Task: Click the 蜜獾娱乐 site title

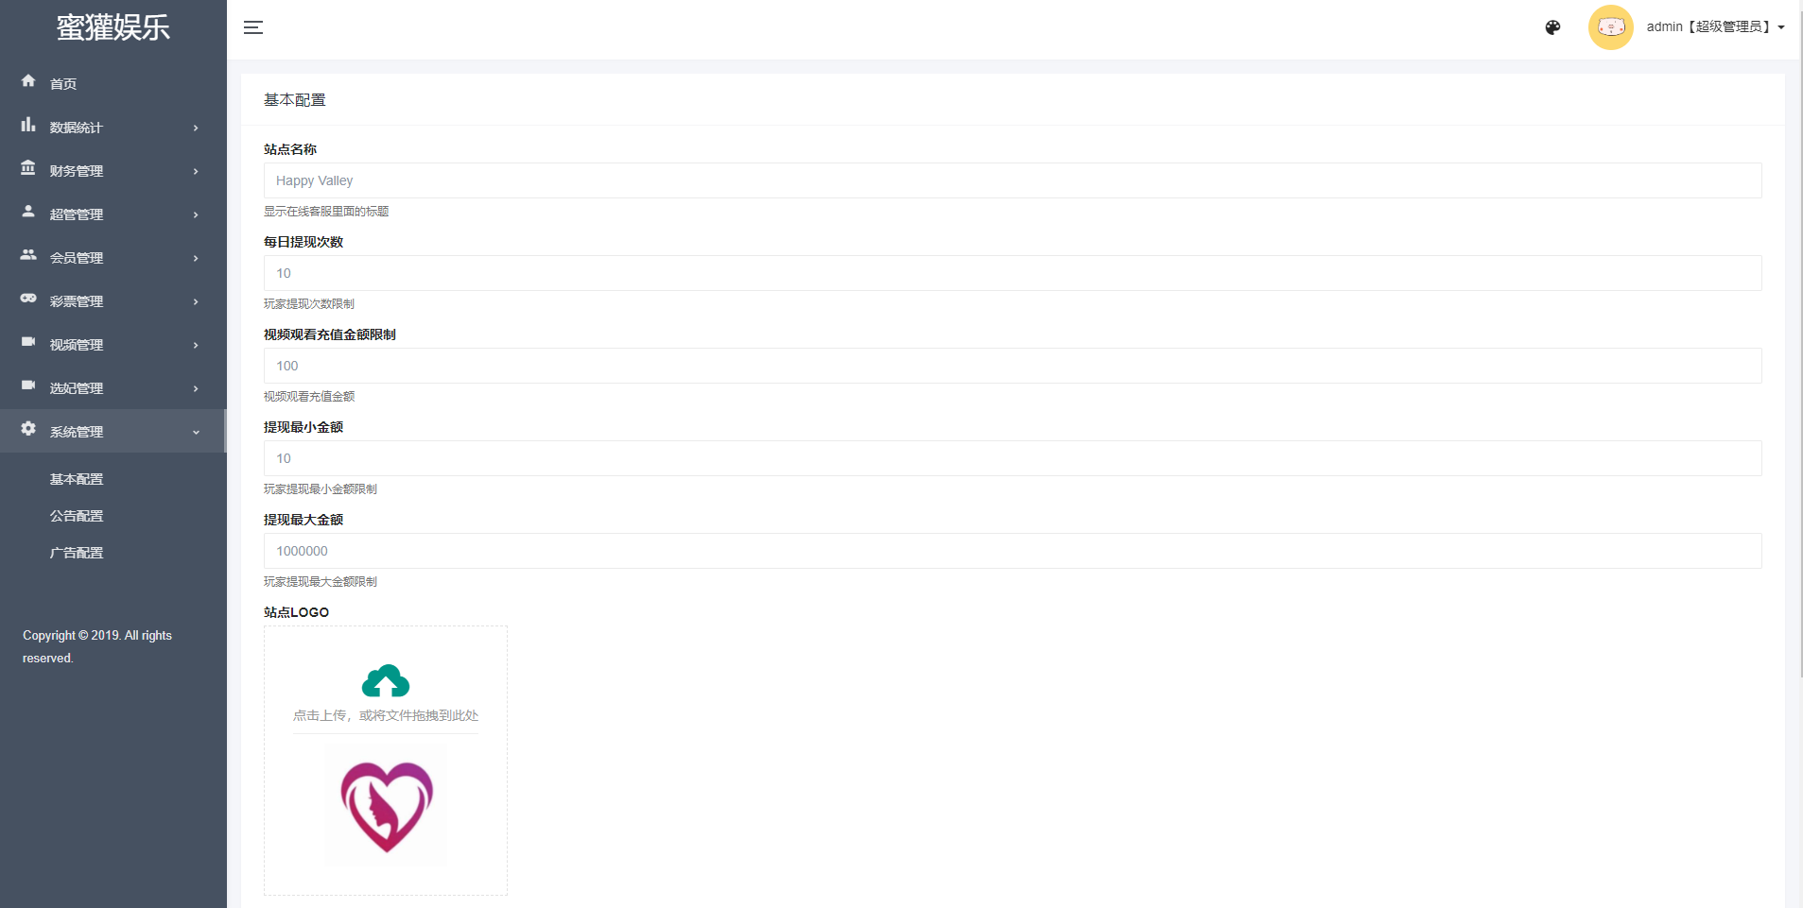Action: coord(113,27)
